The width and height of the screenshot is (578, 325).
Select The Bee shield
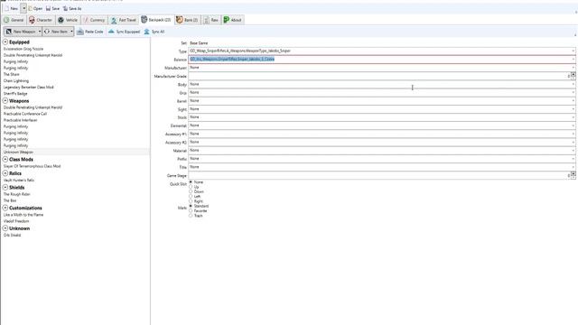pyautogui.click(x=10, y=200)
